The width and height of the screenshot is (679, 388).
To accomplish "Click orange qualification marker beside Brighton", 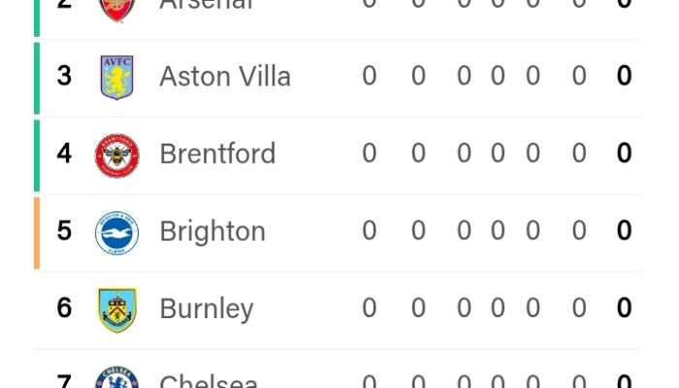I will pos(37,233).
